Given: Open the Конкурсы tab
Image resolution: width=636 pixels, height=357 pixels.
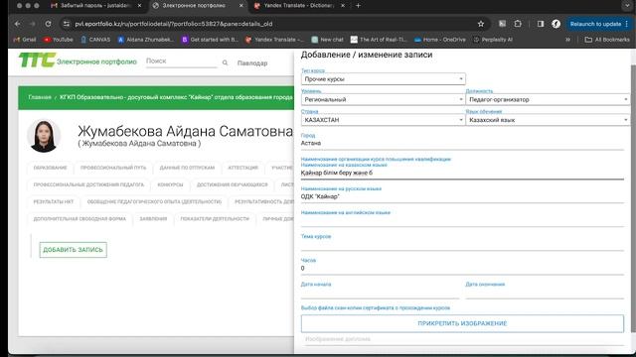Looking at the screenshot, I should 170,184.
